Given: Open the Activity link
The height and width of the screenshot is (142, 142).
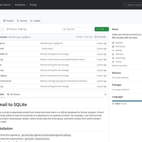Looking at the screenshot, I should click(x=119, y=50).
